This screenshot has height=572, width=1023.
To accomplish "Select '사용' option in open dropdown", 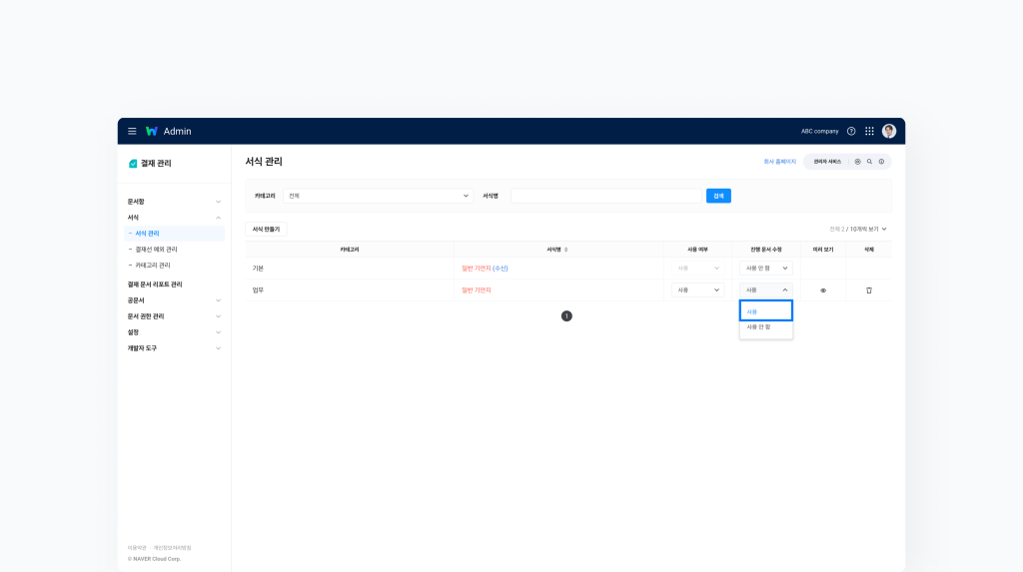I will 765,311.
